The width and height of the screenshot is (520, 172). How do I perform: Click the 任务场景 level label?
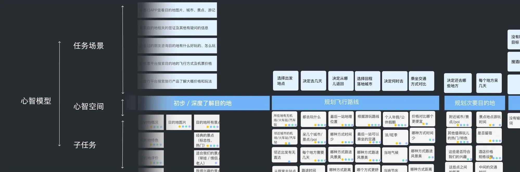pos(88,46)
